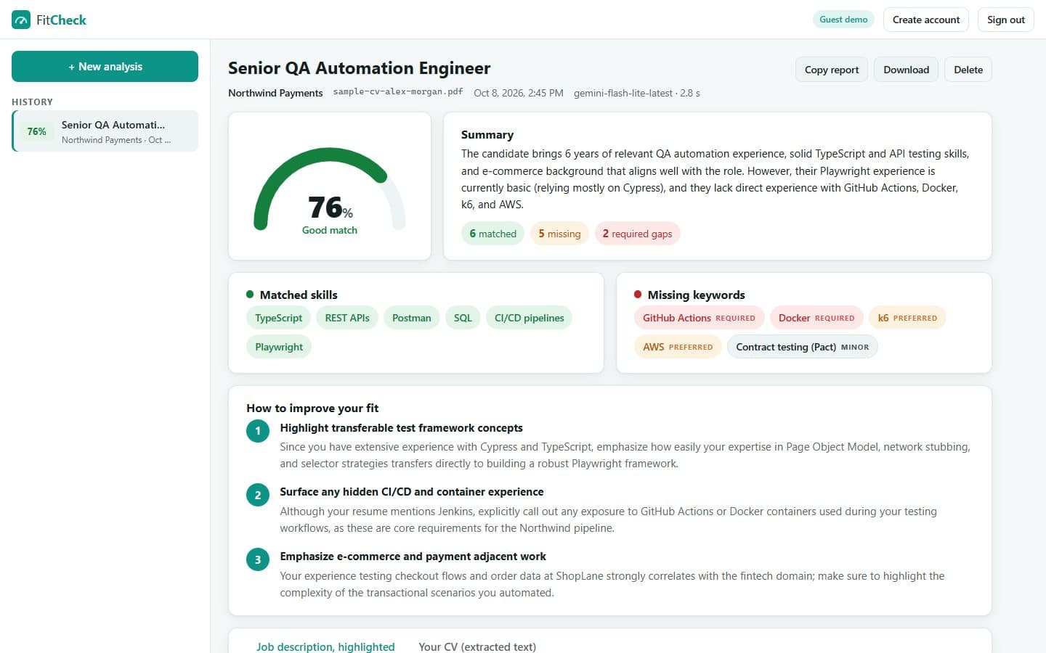Select the CI/CD pipelines skill chip
The image size is (1046, 653).
pyautogui.click(x=530, y=318)
